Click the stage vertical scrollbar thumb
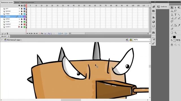The image size is (181, 101). 150,66
